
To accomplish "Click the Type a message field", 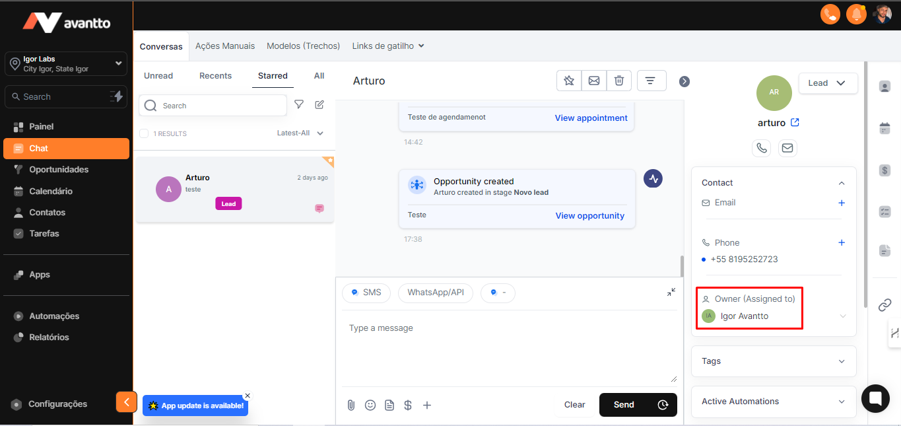I will click(506, 347).
